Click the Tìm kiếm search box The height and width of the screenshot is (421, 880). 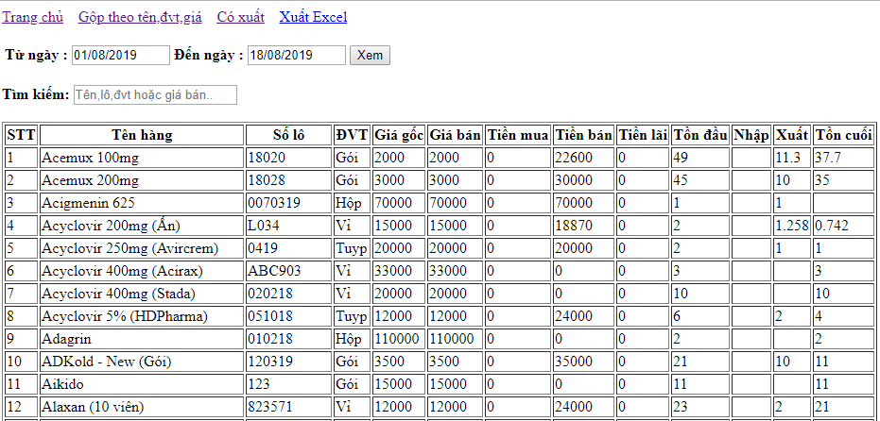coord(155,94)
